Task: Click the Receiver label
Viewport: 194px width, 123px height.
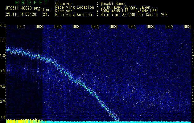Action: pyautogui.click(x=64, y=11)
